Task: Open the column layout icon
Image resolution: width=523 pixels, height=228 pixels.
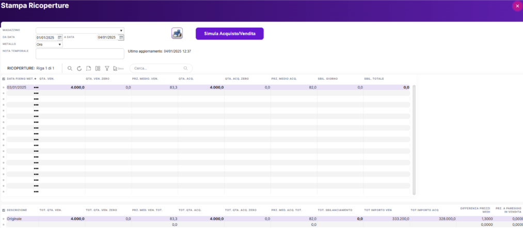Action: click(98, 68)
